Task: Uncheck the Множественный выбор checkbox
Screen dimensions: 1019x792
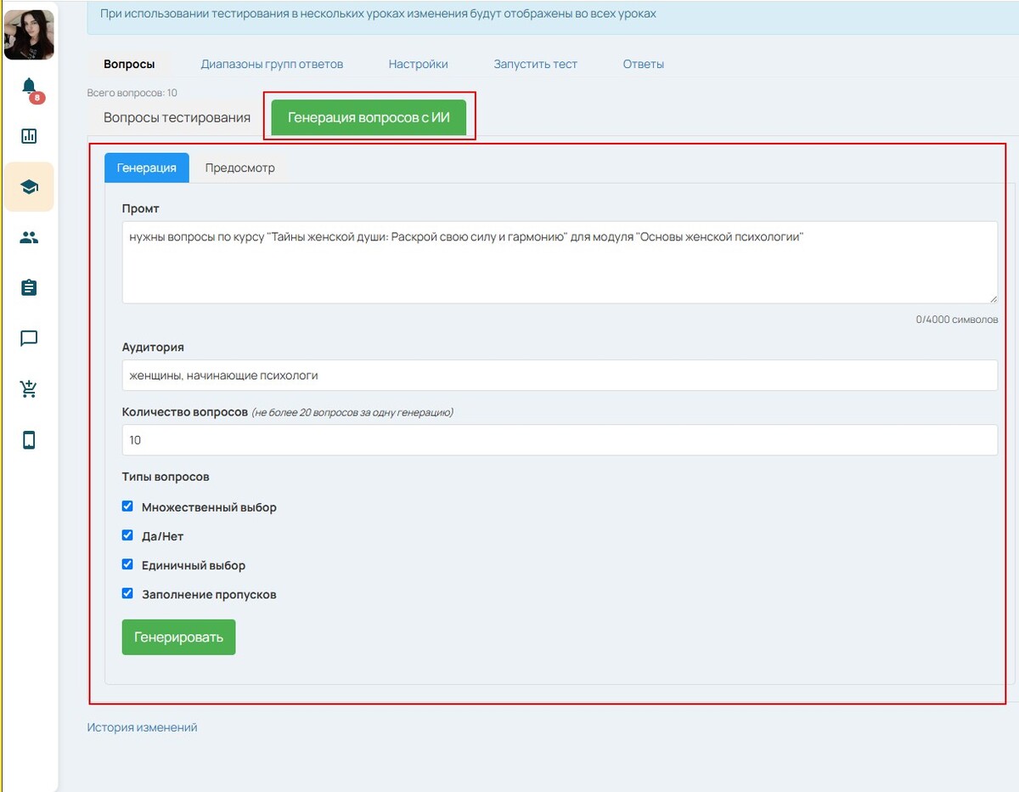Action: click(127, 506)
